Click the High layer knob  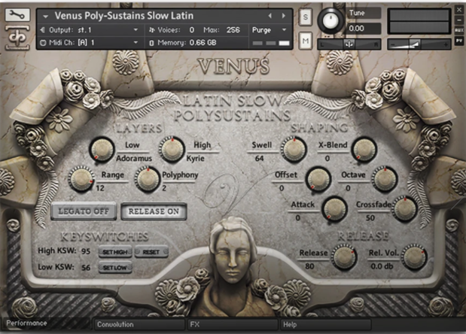pos(172,150)
